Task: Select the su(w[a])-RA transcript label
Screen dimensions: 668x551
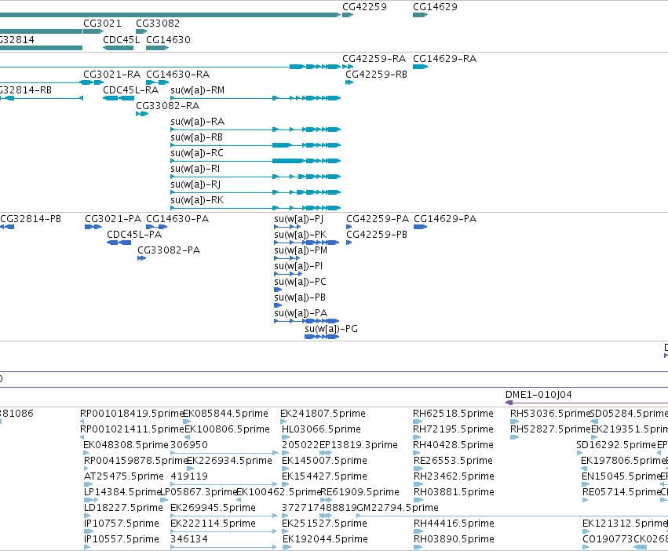Action: [x=197, y=122]
